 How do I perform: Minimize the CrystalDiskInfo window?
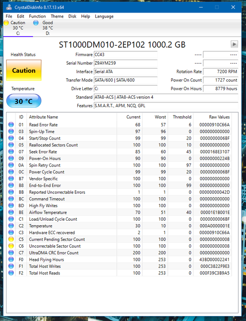tap(201, 8)
